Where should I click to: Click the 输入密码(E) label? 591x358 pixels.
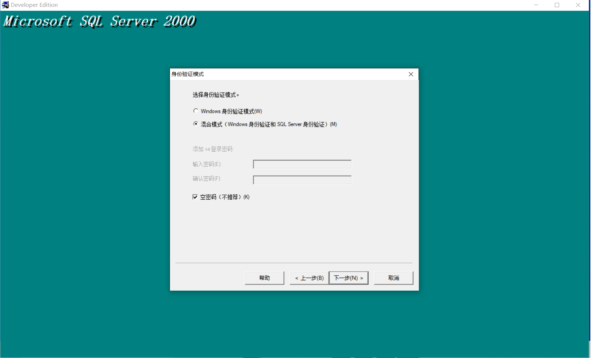[207, 164]
